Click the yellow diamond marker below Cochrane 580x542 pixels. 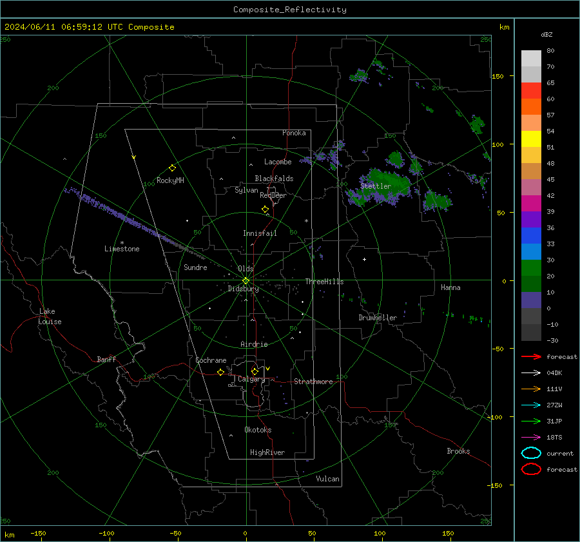(x=220, y=372)
